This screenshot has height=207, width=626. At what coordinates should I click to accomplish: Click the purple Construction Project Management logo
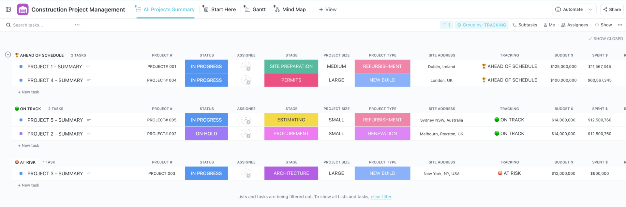(22, 9)
